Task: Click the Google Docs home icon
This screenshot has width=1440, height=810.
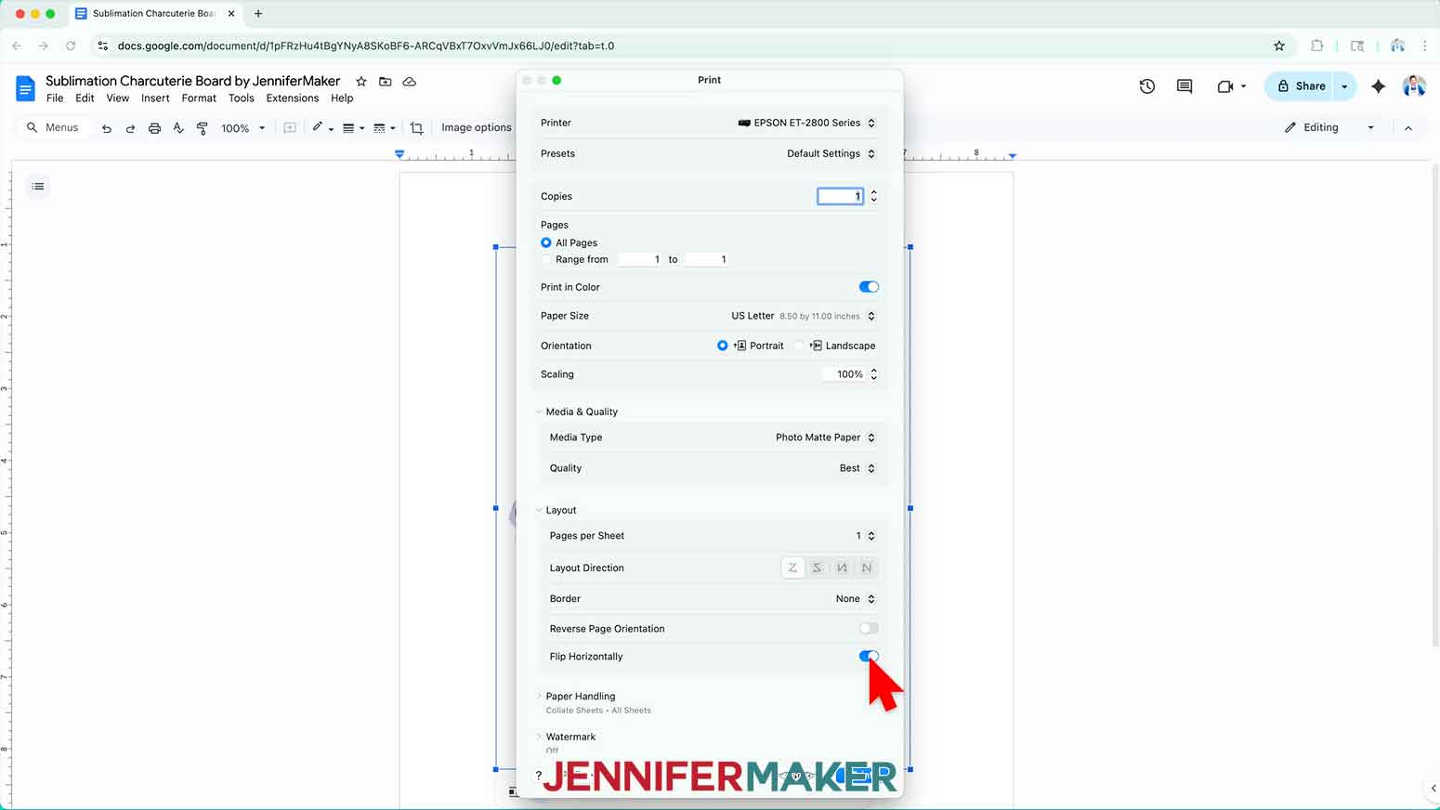Action: (25, 89)
